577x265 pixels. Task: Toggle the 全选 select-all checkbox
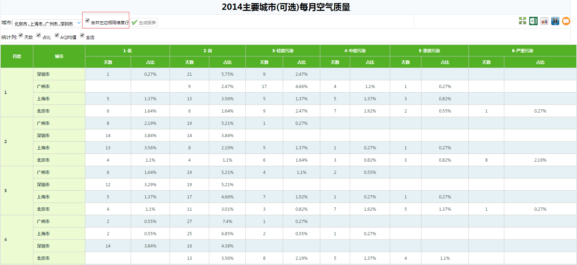point(82,35)
